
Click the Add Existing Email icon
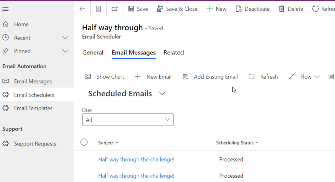pos(185,77)
